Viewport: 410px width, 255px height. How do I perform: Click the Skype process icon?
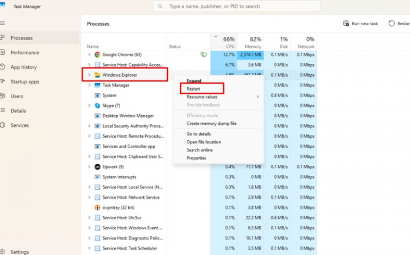97,106
